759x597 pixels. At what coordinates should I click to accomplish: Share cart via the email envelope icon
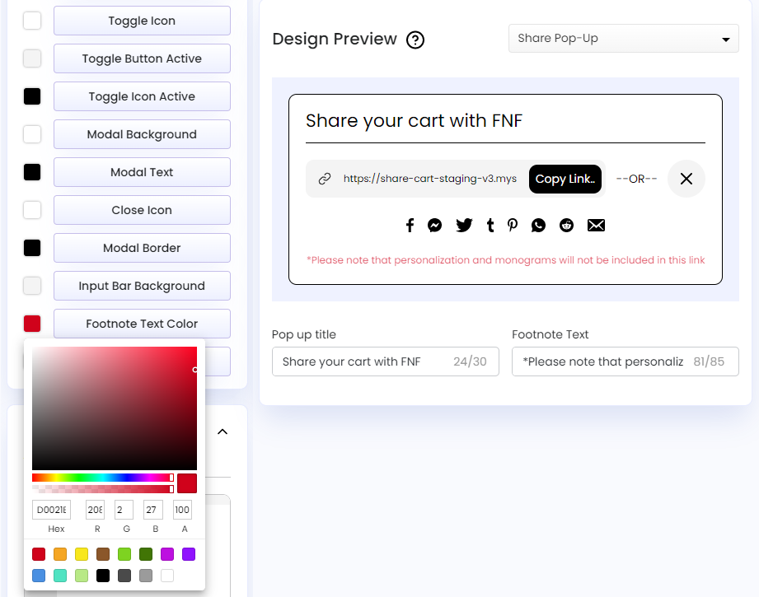tap(596, 224)
